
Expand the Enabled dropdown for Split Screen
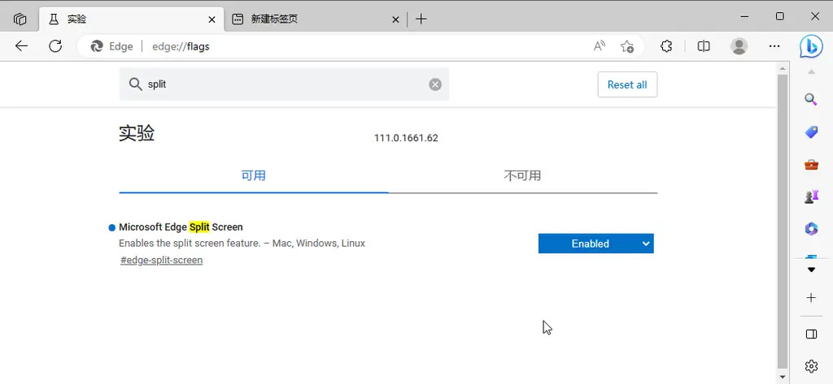click(595, 244)
